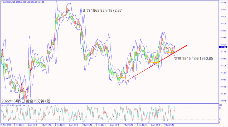Click the 20 level on Stochastic scale

(220, 119)
